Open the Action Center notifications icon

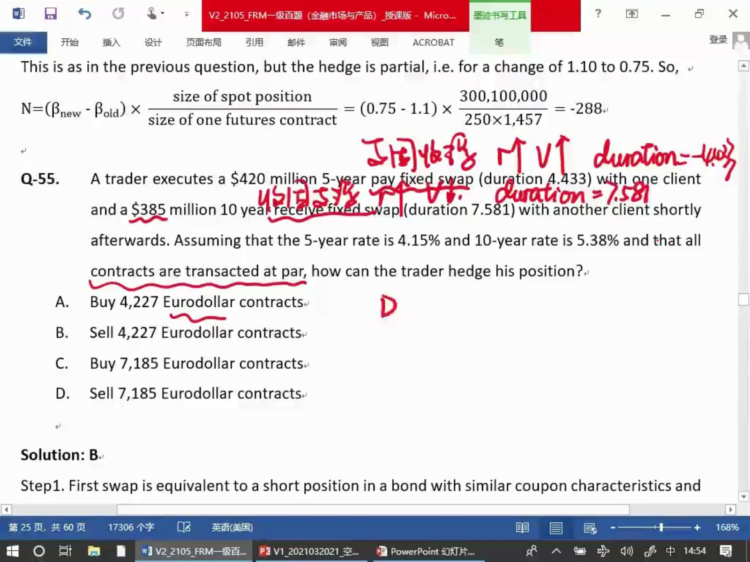[726, 551]
